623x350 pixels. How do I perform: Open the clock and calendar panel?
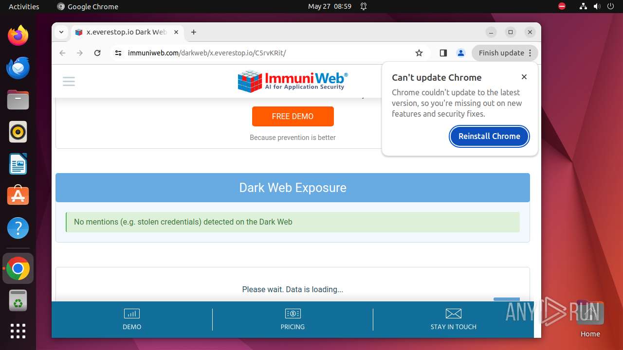tap(330, 6)
